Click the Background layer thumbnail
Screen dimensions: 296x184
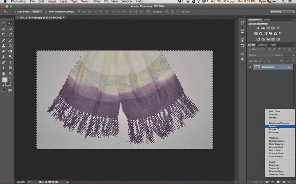257,67
